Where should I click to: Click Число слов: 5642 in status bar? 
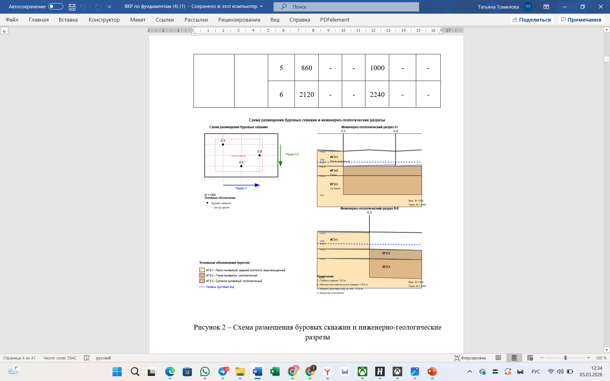tap(60, 358)
